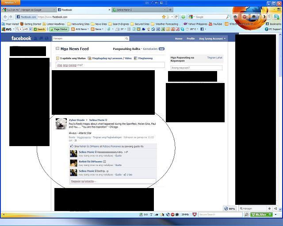Click the Facebook search magnifier button
The width and height of the screenshot is (283, 226).
(x=127, y=38)
